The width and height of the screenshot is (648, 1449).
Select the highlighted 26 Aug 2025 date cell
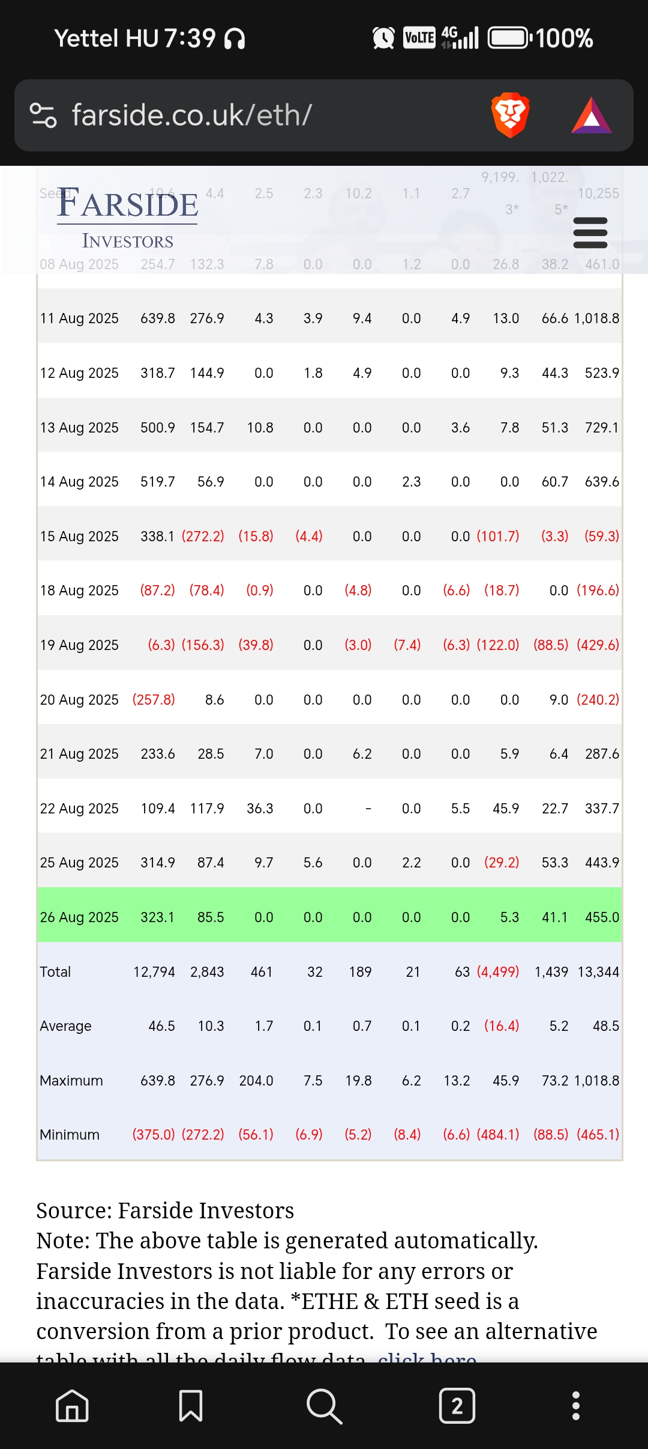(79, 917)
